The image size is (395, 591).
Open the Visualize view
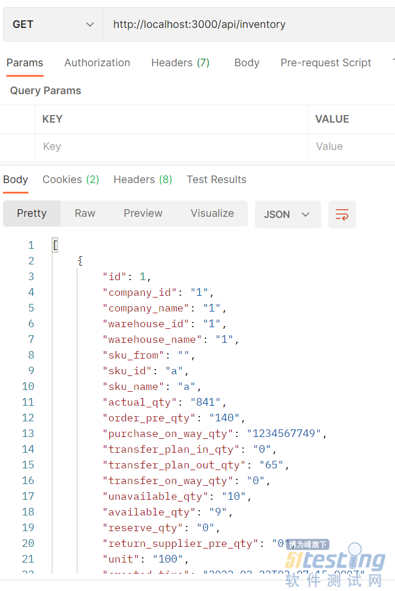click(x=212, y=213)
